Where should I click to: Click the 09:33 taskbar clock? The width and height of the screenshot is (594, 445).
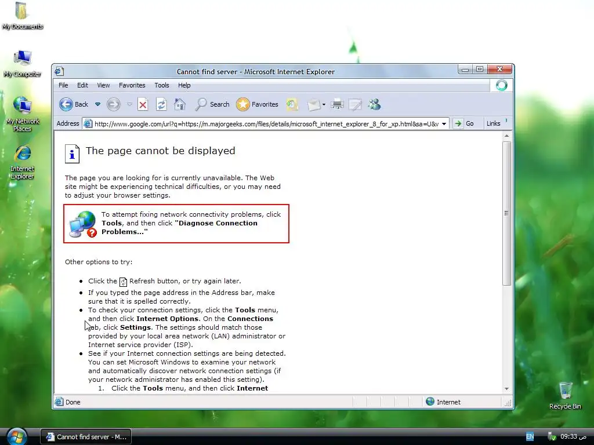[573, 436]
